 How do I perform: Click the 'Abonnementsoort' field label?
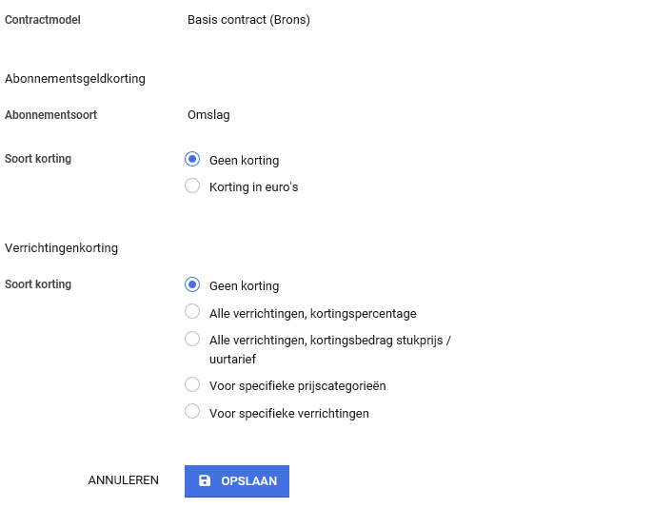click(x=50, y=115)
